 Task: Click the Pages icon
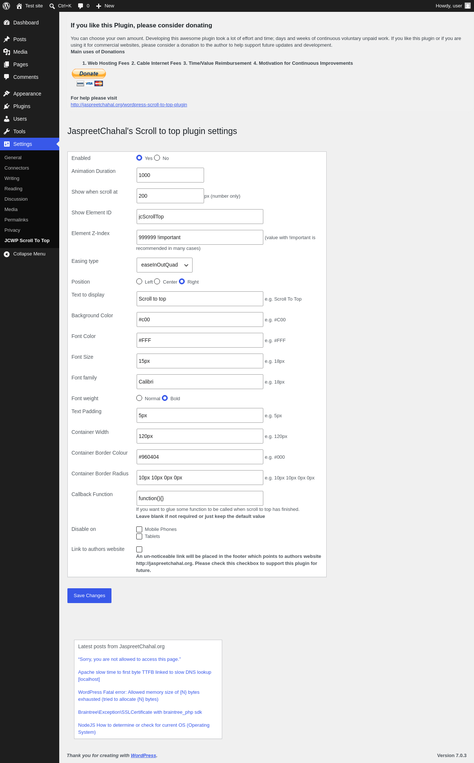(x=7, y=64)
